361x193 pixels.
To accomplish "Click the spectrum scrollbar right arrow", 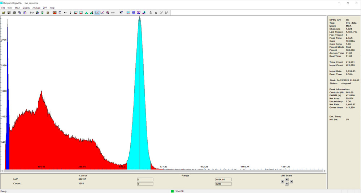I will point(325,171).
